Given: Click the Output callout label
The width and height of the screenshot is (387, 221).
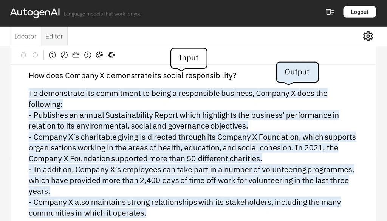Looking at the screenshot, I should pos(297,72).
